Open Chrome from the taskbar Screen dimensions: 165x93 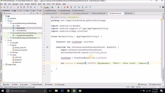tap(68, 91)
